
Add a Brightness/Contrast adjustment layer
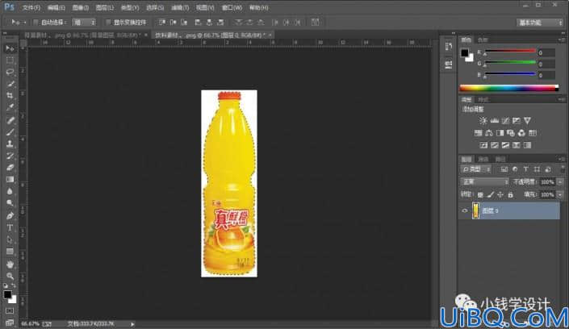coord(483,120)
